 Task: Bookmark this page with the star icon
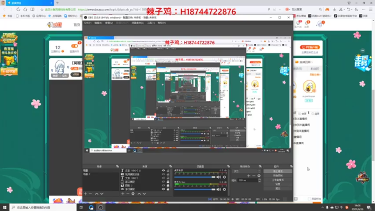(42, 9)
